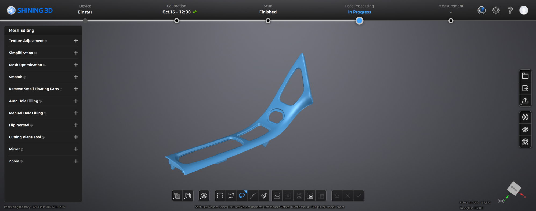Expand the Cutting Plane Tool section

(76, 137)
